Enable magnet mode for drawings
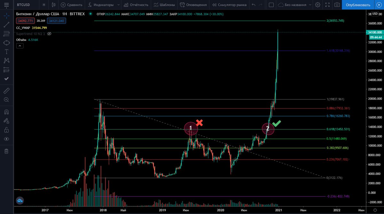 [x=6, y=112]
